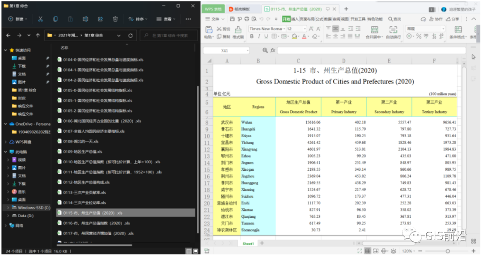Click the Delete trash icon in File Explorer
Viewport: 483px width, 257px height.
pyautogui.click(x=115, y=19)
